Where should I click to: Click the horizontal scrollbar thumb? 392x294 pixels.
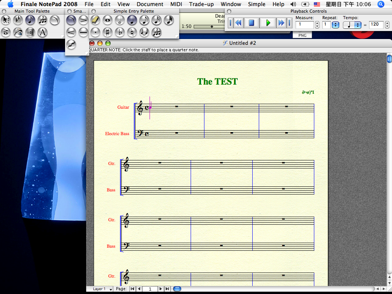pos(177,289)
